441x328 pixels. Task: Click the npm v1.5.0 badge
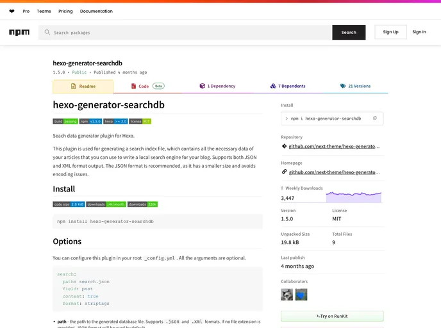pyautogui.click(x=90, y=122)
